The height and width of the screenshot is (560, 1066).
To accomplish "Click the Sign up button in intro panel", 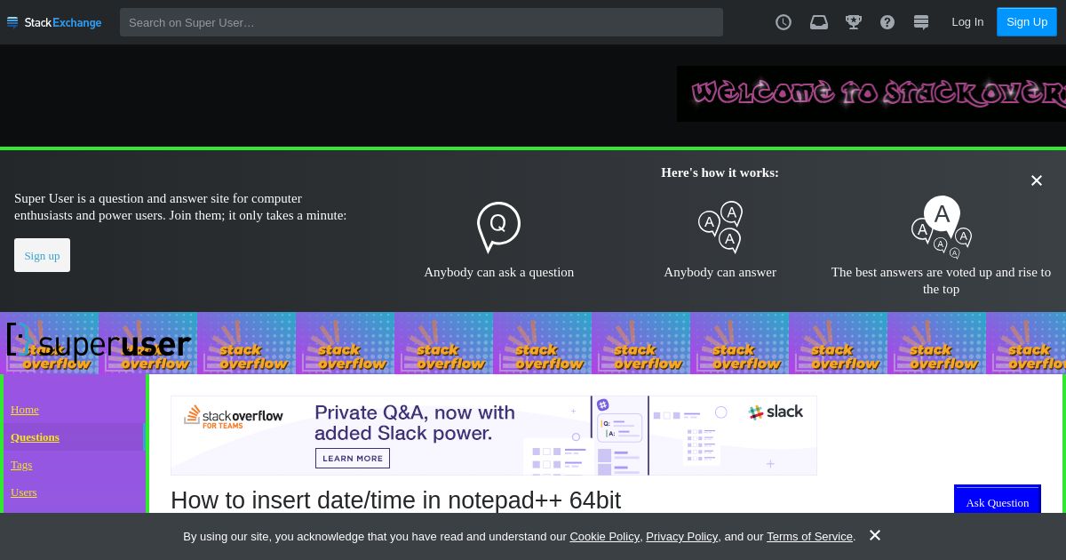I will point(42,255).
